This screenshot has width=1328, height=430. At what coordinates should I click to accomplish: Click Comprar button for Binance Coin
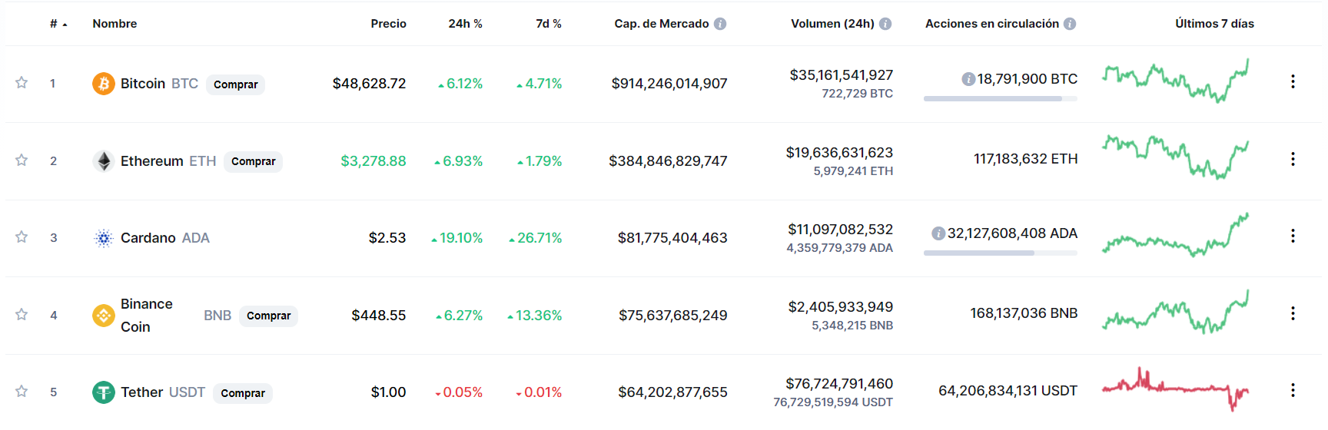(268, 316)
